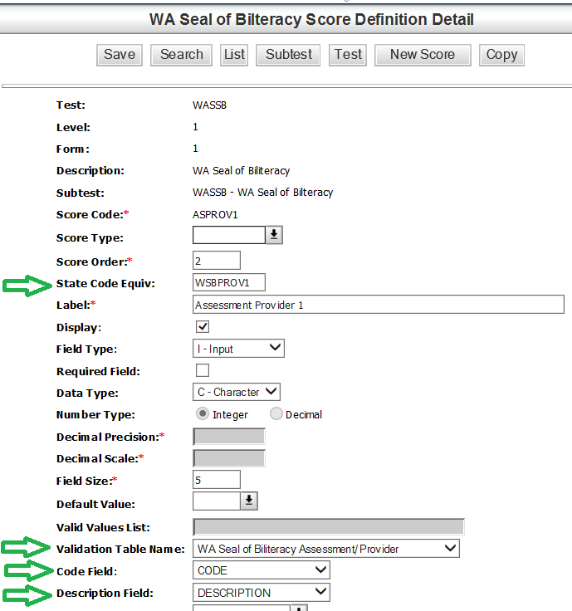This screenshot has height=611, width=572.
Task: Click the Label text field
Action: pyautogui.click(x=378, y=305)
